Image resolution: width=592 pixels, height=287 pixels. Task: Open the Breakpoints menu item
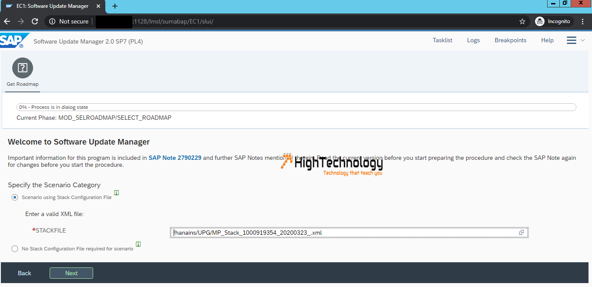510,40
